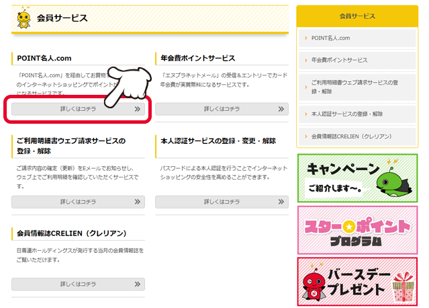The image size is (429, 308).
Task: Open 詳しくはコチラ button under POINT名人.com
Action: (78, 109)
